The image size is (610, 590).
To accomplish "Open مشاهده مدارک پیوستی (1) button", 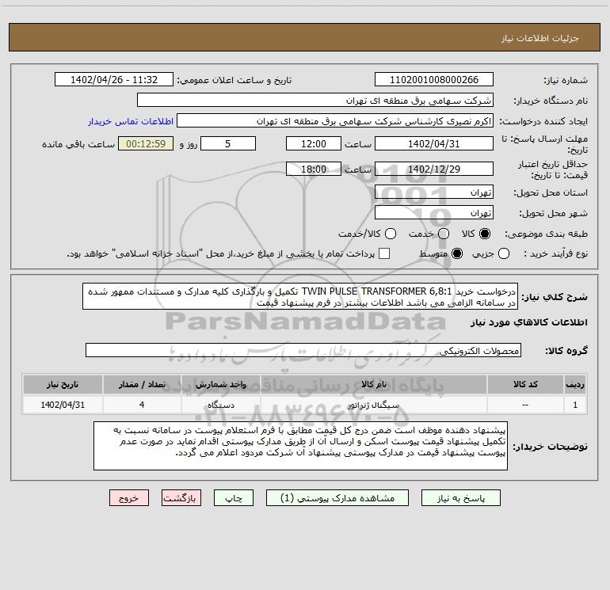I will coord(337,498).
